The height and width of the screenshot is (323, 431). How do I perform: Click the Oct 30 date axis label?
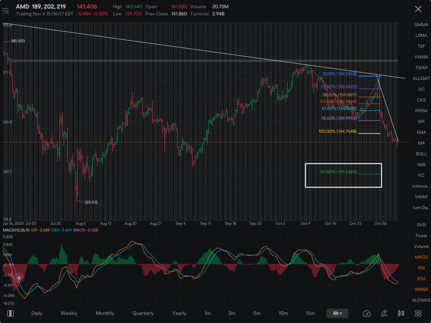tap(380, 223)
